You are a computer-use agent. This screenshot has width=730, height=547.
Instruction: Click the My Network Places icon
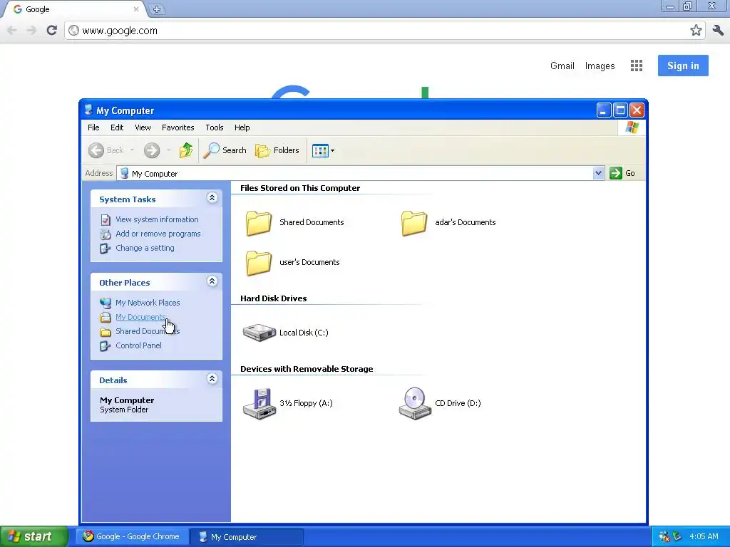pos(106,303)
